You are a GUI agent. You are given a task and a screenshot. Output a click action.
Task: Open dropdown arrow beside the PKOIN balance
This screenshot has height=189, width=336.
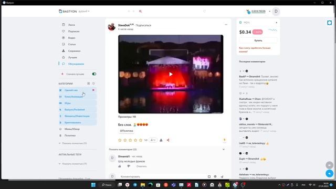point(269,11)
